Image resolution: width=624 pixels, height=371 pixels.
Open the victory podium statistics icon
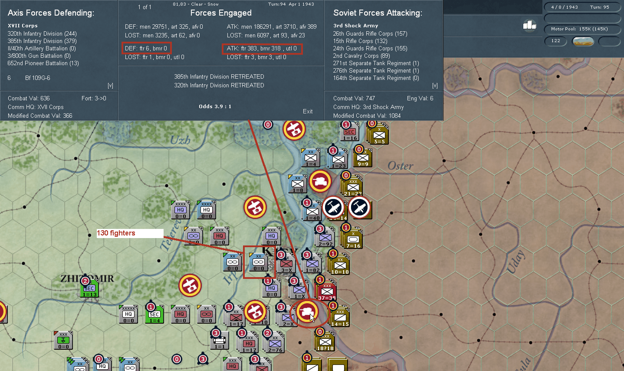[x=529, y=25]
